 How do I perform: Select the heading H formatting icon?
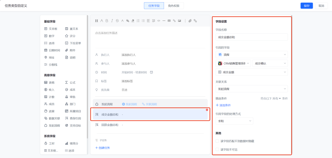[96, 21]
